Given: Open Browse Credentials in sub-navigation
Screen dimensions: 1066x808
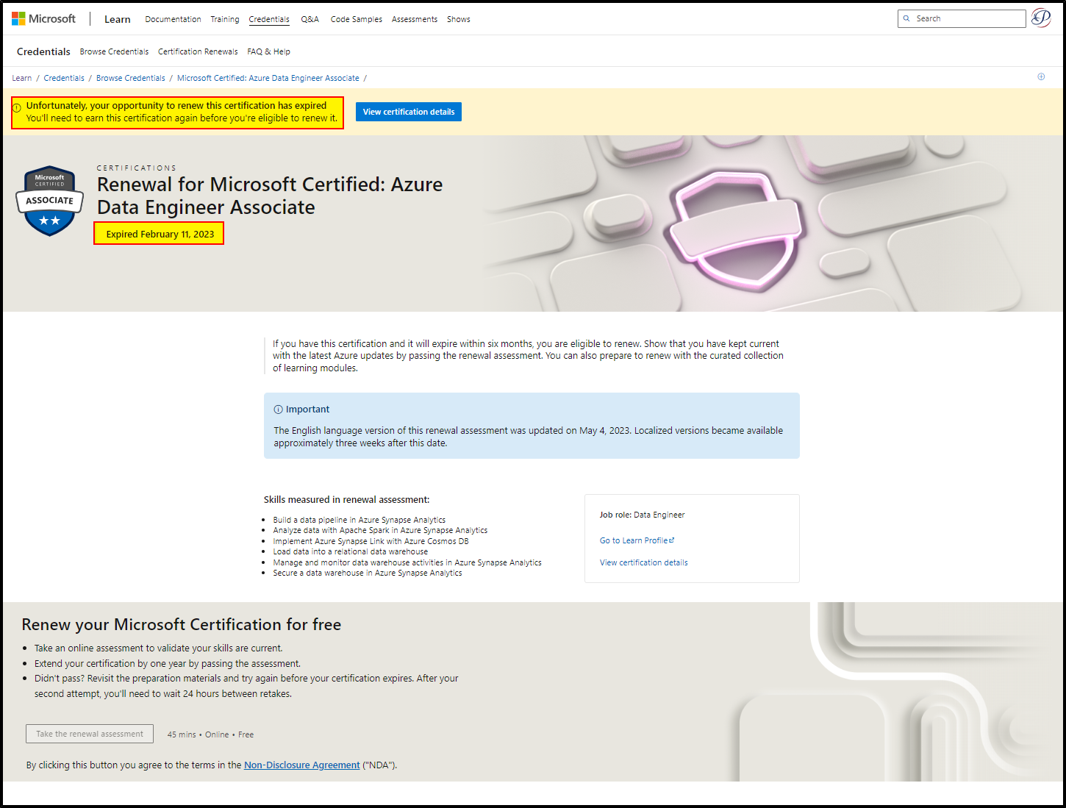Looking at the screenshot, I should 114,51.
